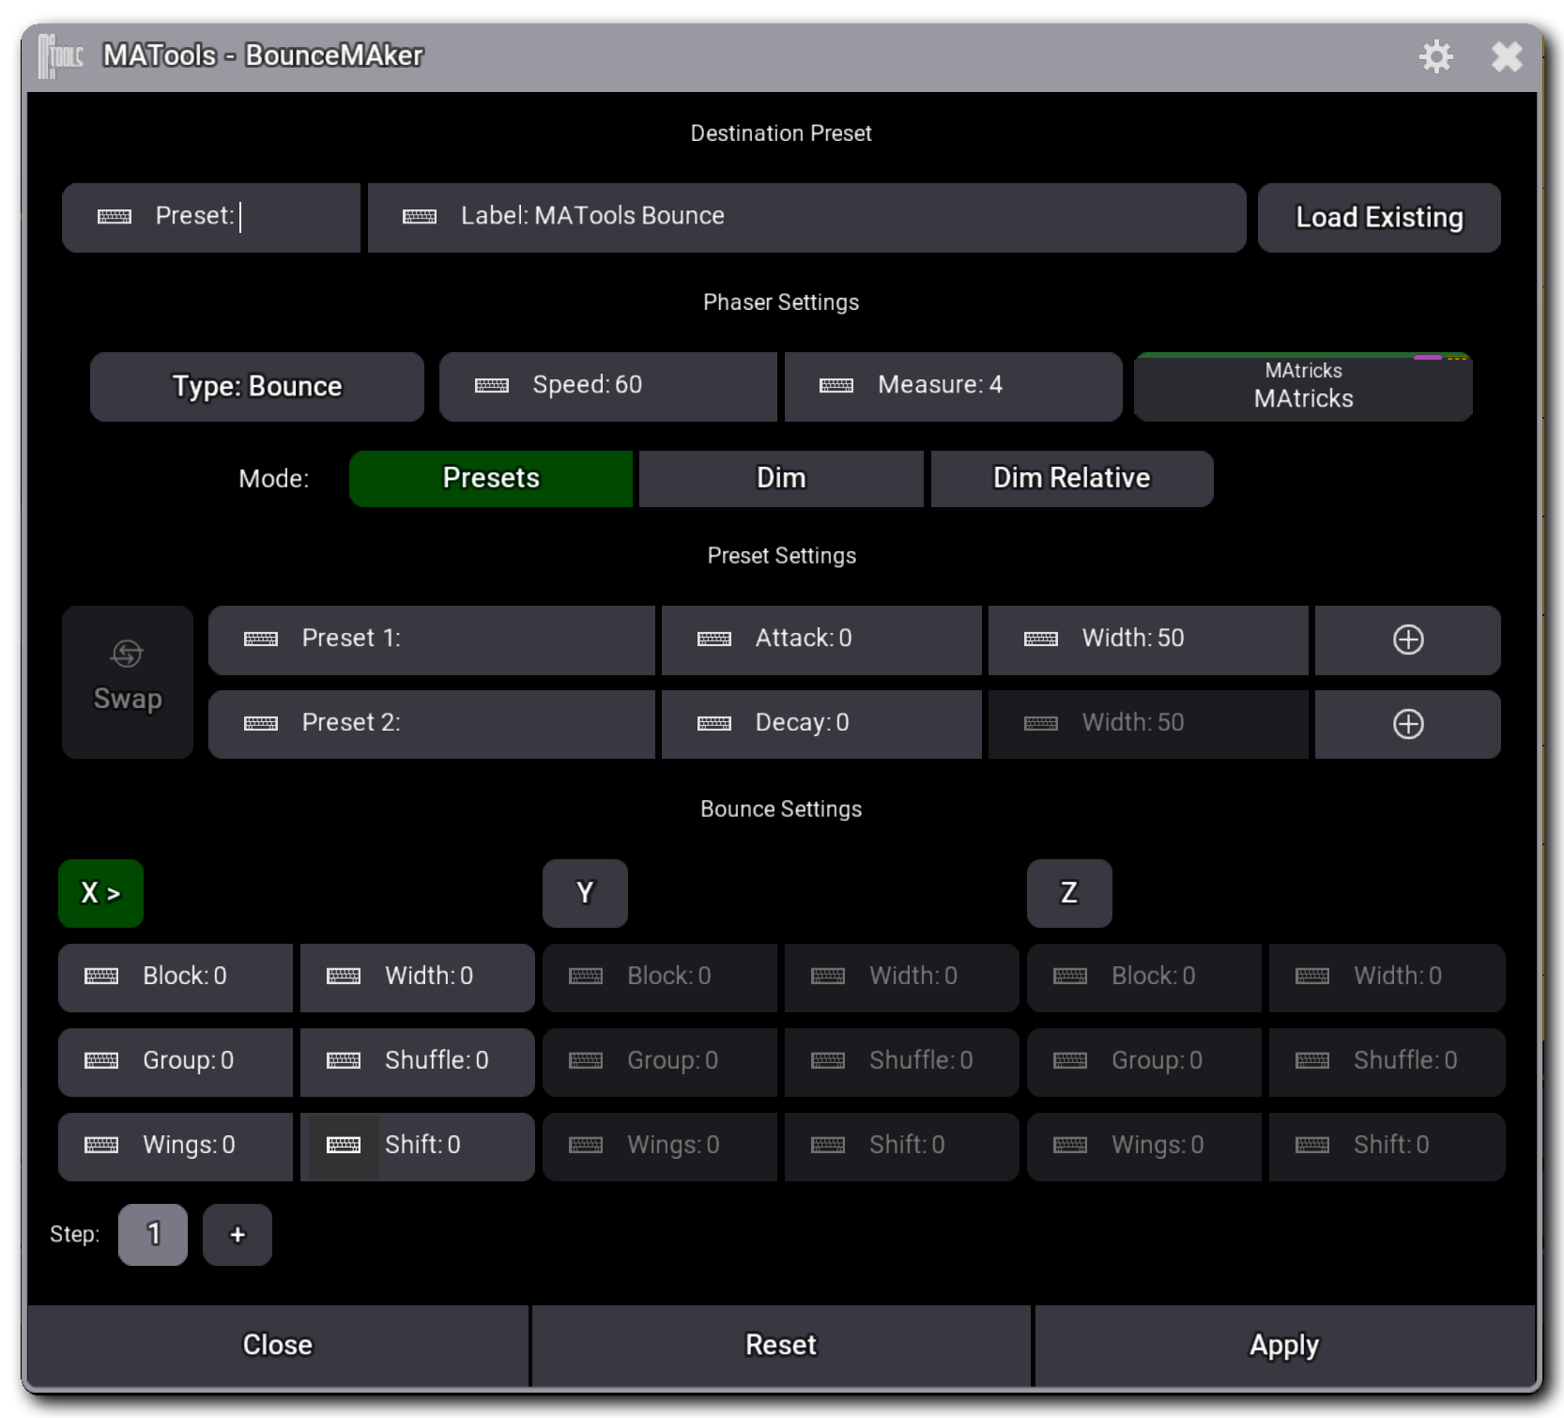The height and width of the screenshot is (1418, 1564).
Task: Set Preset 1 Width: 50 value
Action: 1148,640
